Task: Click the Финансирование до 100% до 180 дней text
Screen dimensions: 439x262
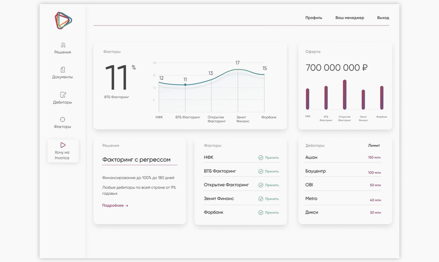Action: [138, 178]
